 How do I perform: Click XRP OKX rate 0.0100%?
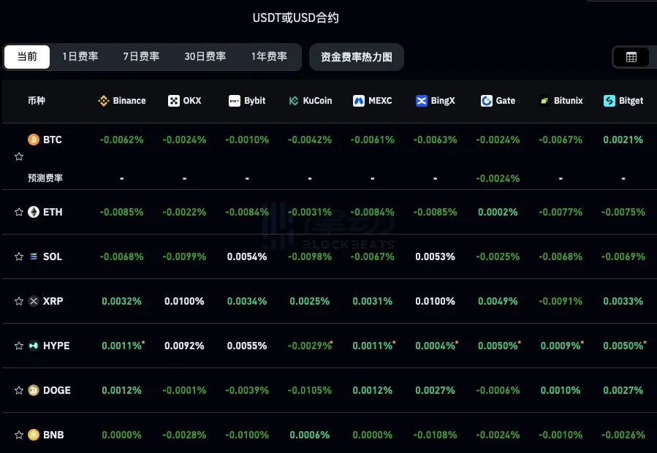184,301
